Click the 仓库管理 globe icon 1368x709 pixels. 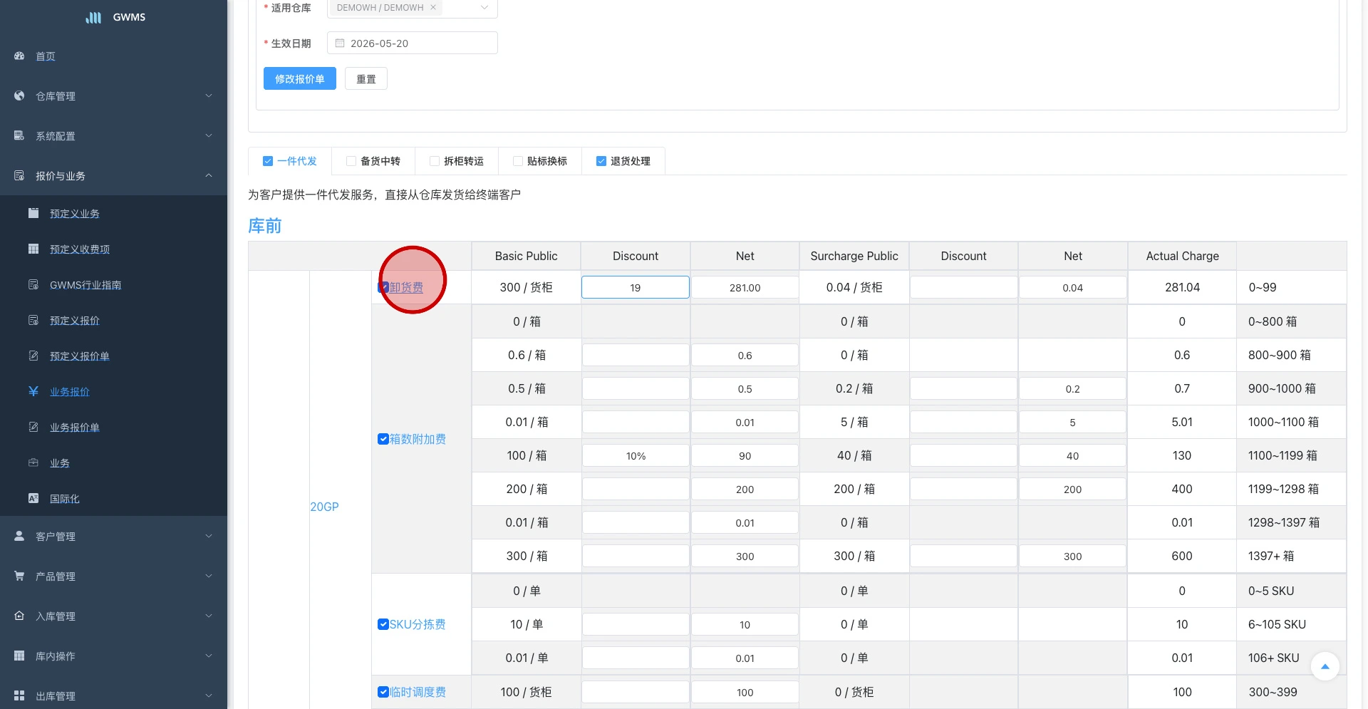pos(19,95)
